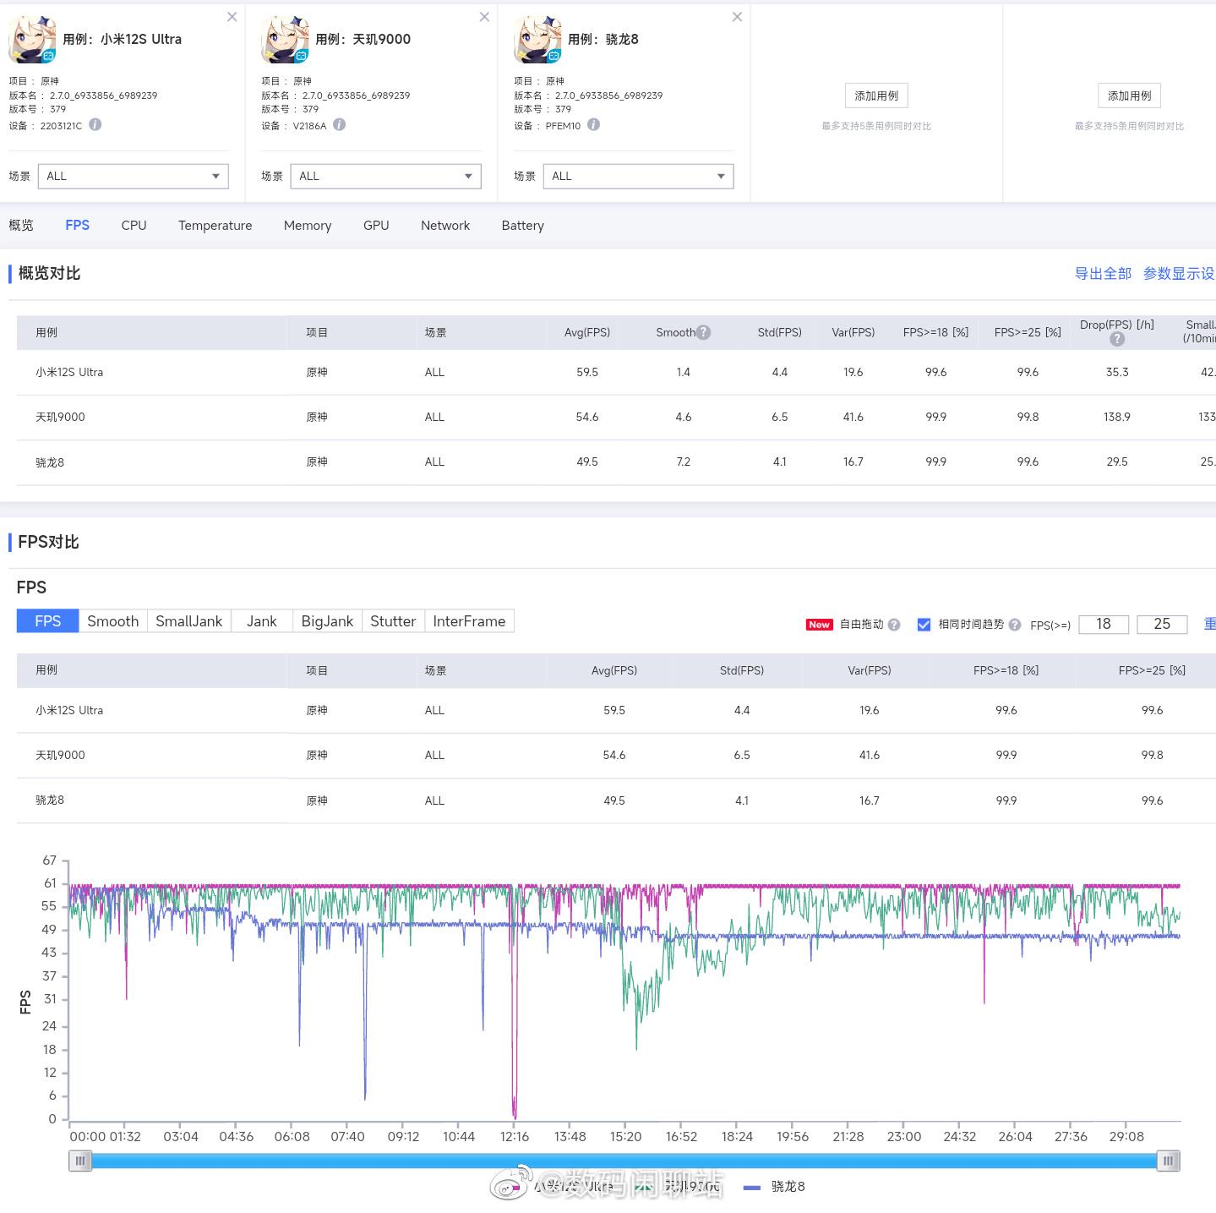Click FPS threshold input showing 18
Screen dimensions: 1216x1213
[1103, 624]
